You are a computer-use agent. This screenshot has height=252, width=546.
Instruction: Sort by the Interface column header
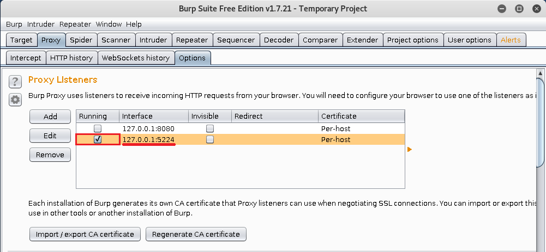154,116
